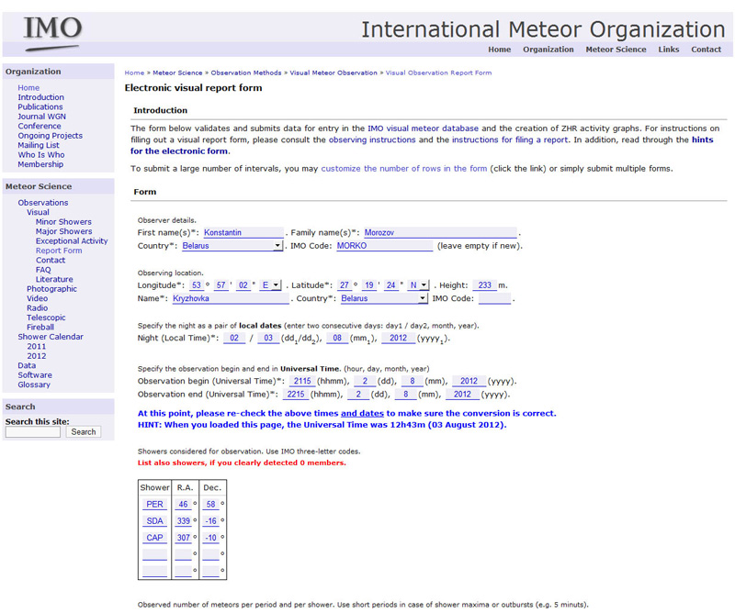Open Shower Calendar in the sidebar

point(51,337)
